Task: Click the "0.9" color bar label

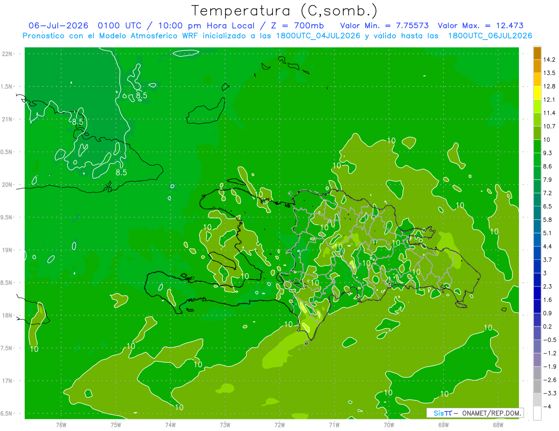Action: click(548, 313)
